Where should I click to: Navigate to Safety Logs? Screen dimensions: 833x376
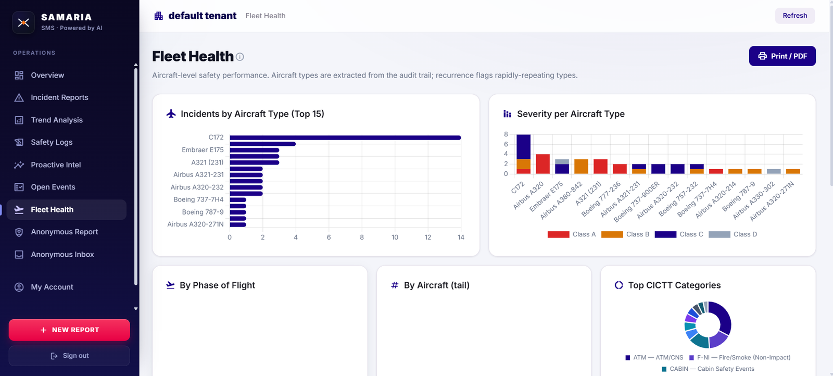[67, 142]
